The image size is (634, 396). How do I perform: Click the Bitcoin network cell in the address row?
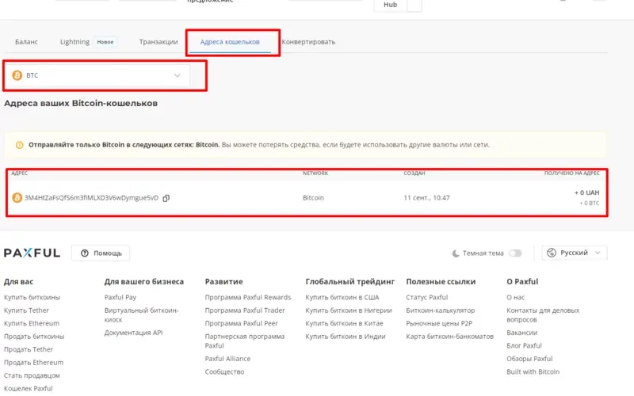pyautogui.click(x=313, y=198)
